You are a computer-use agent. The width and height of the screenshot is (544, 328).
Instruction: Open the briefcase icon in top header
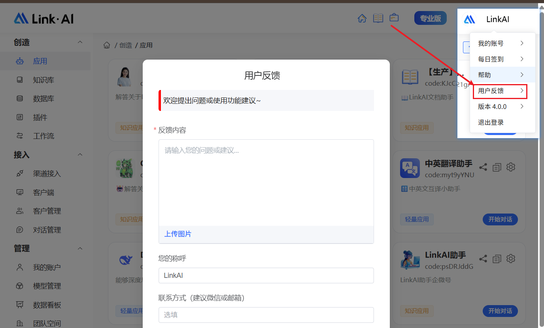coord(394,18)
